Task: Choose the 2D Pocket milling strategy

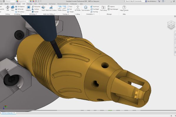Action: point(19,9)
